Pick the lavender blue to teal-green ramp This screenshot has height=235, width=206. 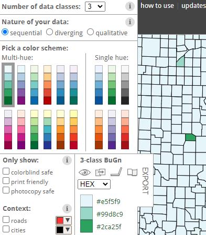[73, 85]
